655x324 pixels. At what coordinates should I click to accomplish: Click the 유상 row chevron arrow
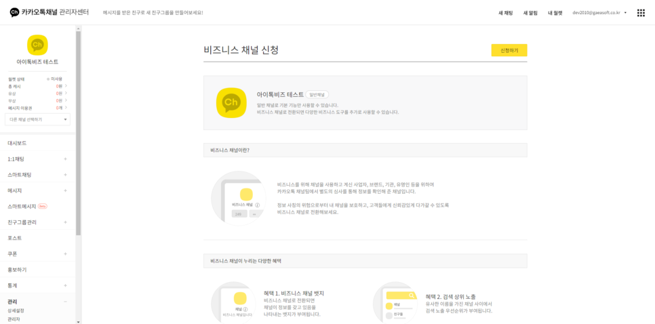pyautogui.click(x=66, y=93)
